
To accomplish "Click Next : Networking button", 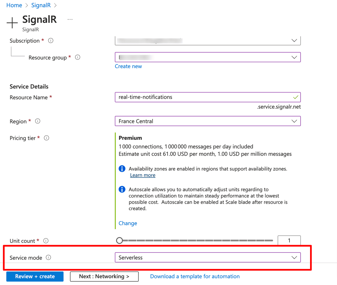I will pos(104,277).
